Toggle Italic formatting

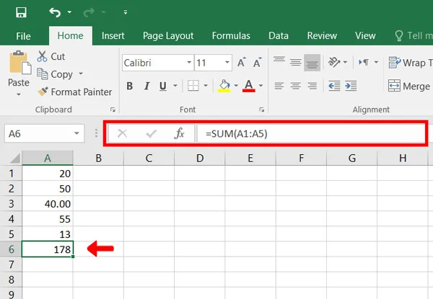146,86
